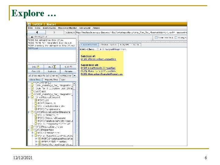
Task: Click the class icon beside POPE:InterphaseProperties
Action: click(x=39, y=139)
